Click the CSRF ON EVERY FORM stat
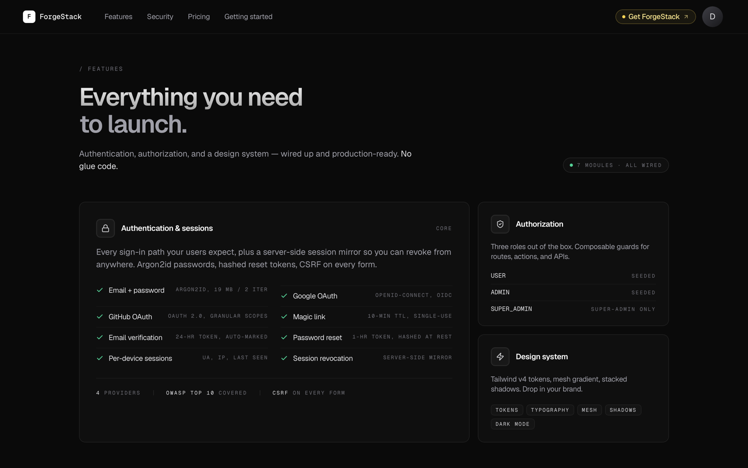 (x=309, y=393)
